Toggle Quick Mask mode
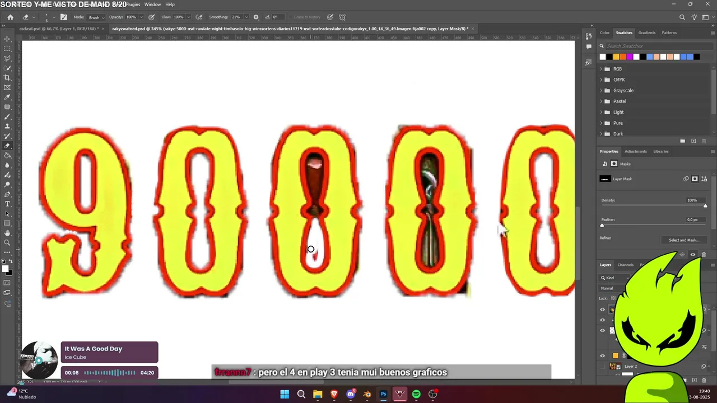The image size is (717, 403). pyautogui.click(x=7, y=283)
